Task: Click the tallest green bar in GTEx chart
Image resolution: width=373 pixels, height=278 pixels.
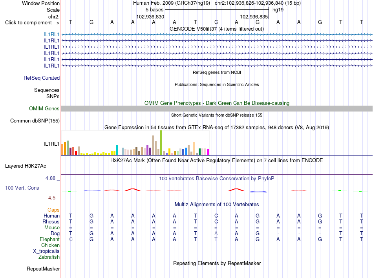Action: point(161,143)
